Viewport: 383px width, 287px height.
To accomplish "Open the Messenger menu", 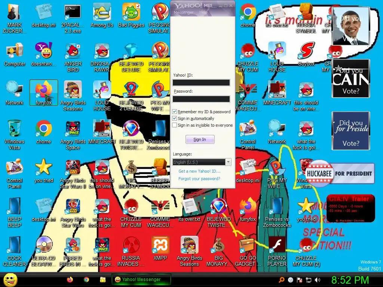I will [x=183, y=12].
